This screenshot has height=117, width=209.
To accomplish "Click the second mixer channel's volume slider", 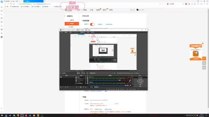I will [108, 85].
